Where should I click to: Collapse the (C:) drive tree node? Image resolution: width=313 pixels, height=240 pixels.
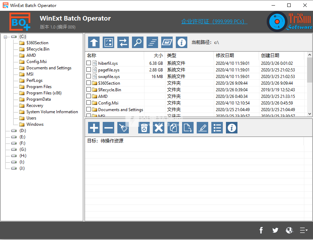point(5,37)
